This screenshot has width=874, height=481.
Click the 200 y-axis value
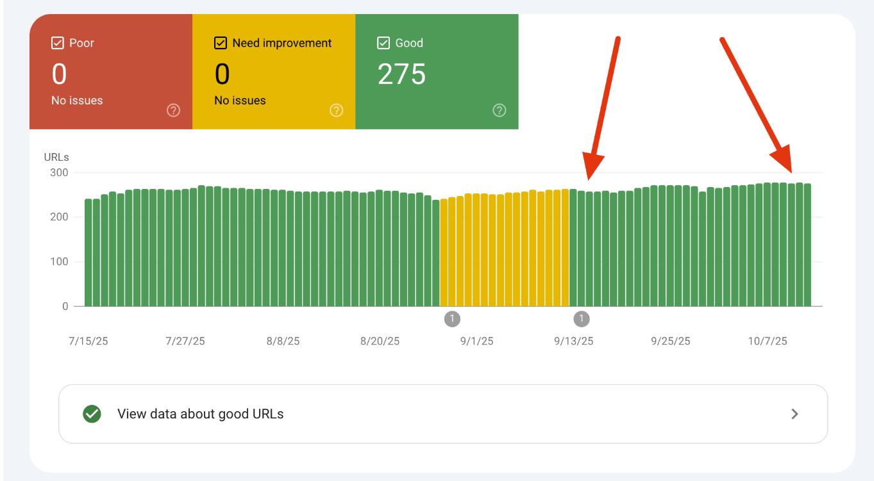59,217
